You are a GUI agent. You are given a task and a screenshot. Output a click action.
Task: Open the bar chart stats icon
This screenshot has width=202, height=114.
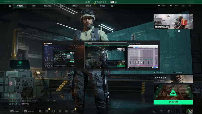(155, 111)
